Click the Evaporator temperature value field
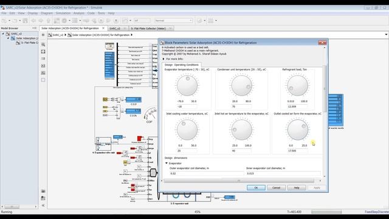389x219 pixels. tap(187, 106)
